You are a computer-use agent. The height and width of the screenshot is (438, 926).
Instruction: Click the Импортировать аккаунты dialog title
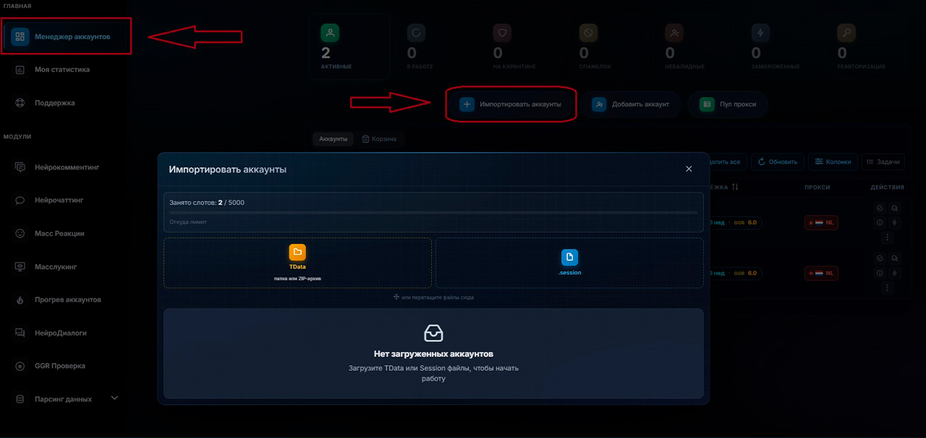pos(228,170)
